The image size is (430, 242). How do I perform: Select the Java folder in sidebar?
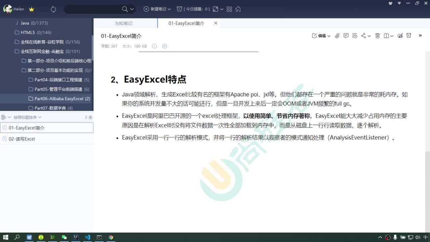click(47, 23)
